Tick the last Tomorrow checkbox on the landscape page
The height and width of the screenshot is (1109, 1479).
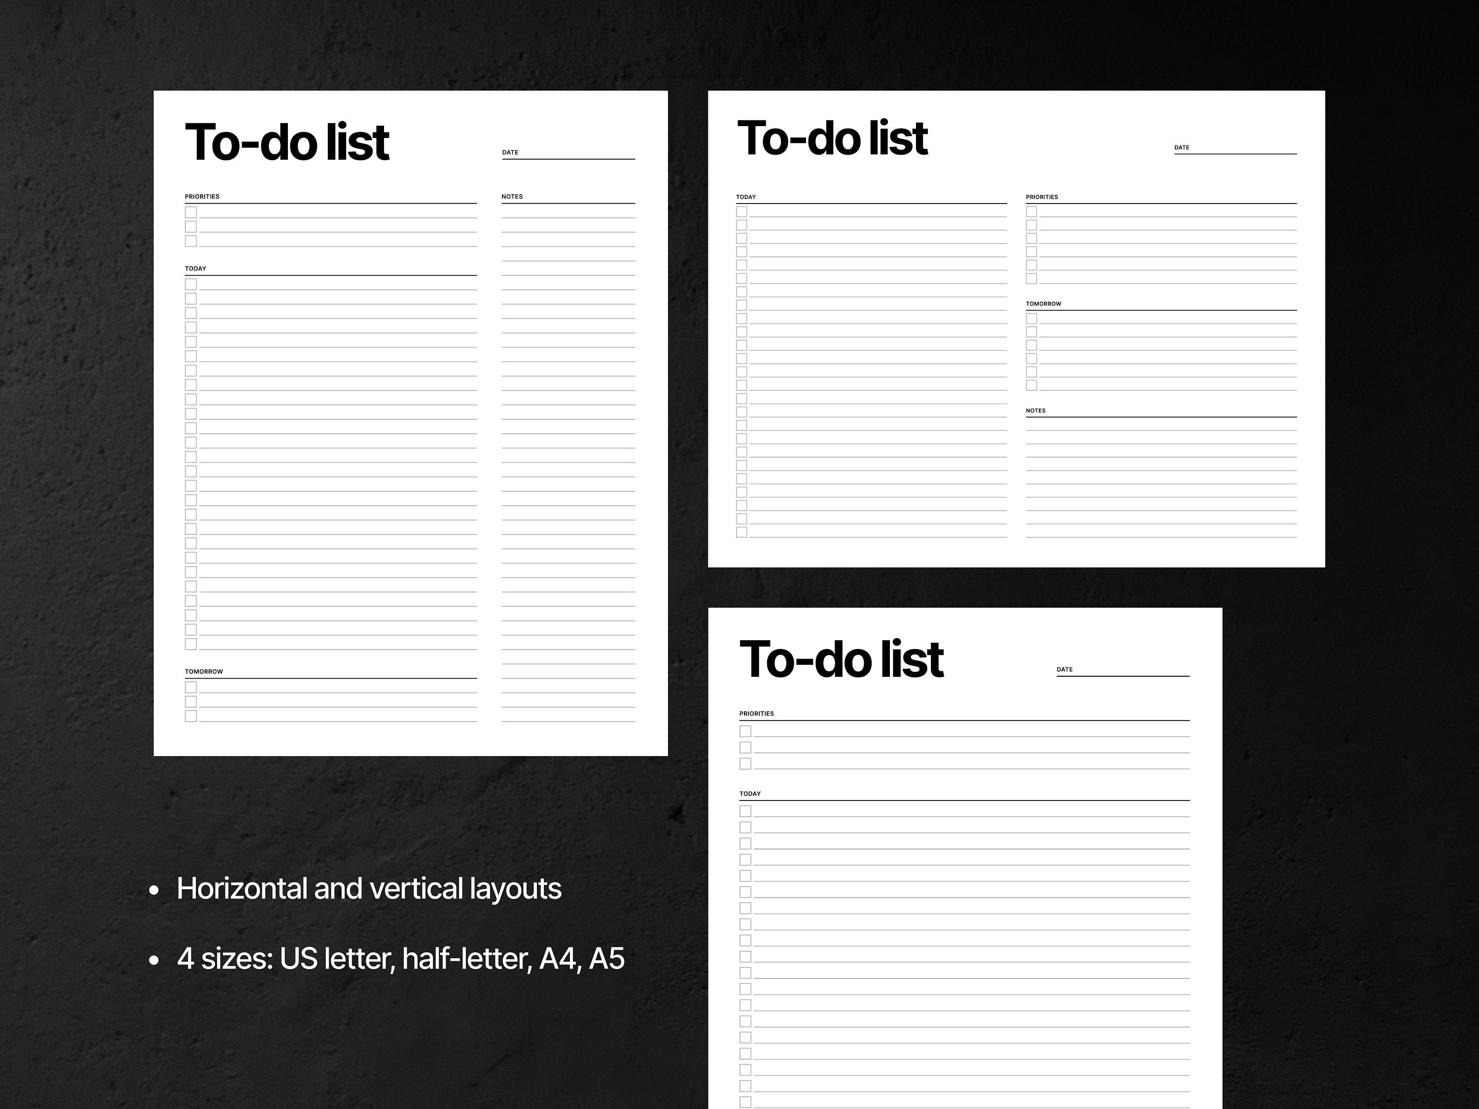pyautogui.click(x=1032, y=386)
